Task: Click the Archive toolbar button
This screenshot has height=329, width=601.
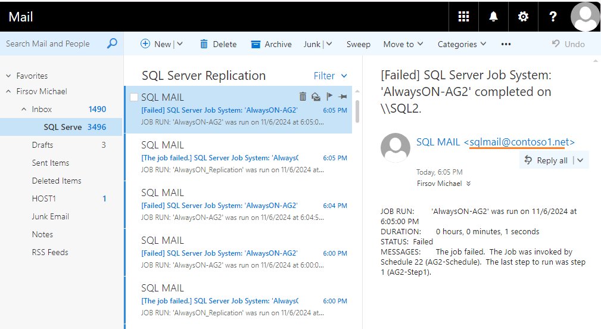Action: tap(272, 44)
